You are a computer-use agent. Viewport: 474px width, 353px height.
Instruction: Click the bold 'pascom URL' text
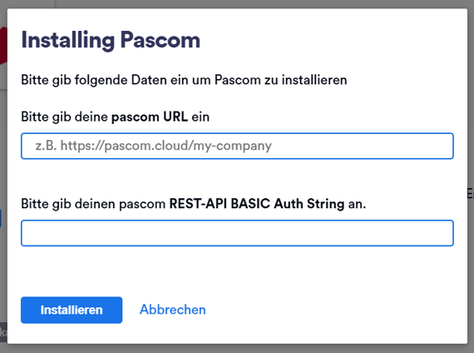[x=150, y=117]
